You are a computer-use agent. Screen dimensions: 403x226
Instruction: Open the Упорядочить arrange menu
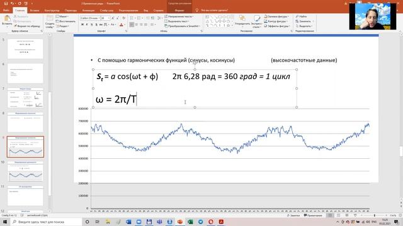click(x=242, y=21)
